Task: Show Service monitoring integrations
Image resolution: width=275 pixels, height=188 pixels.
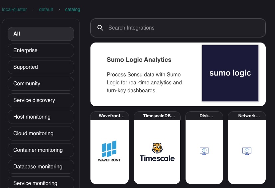Action: [41, 182]
